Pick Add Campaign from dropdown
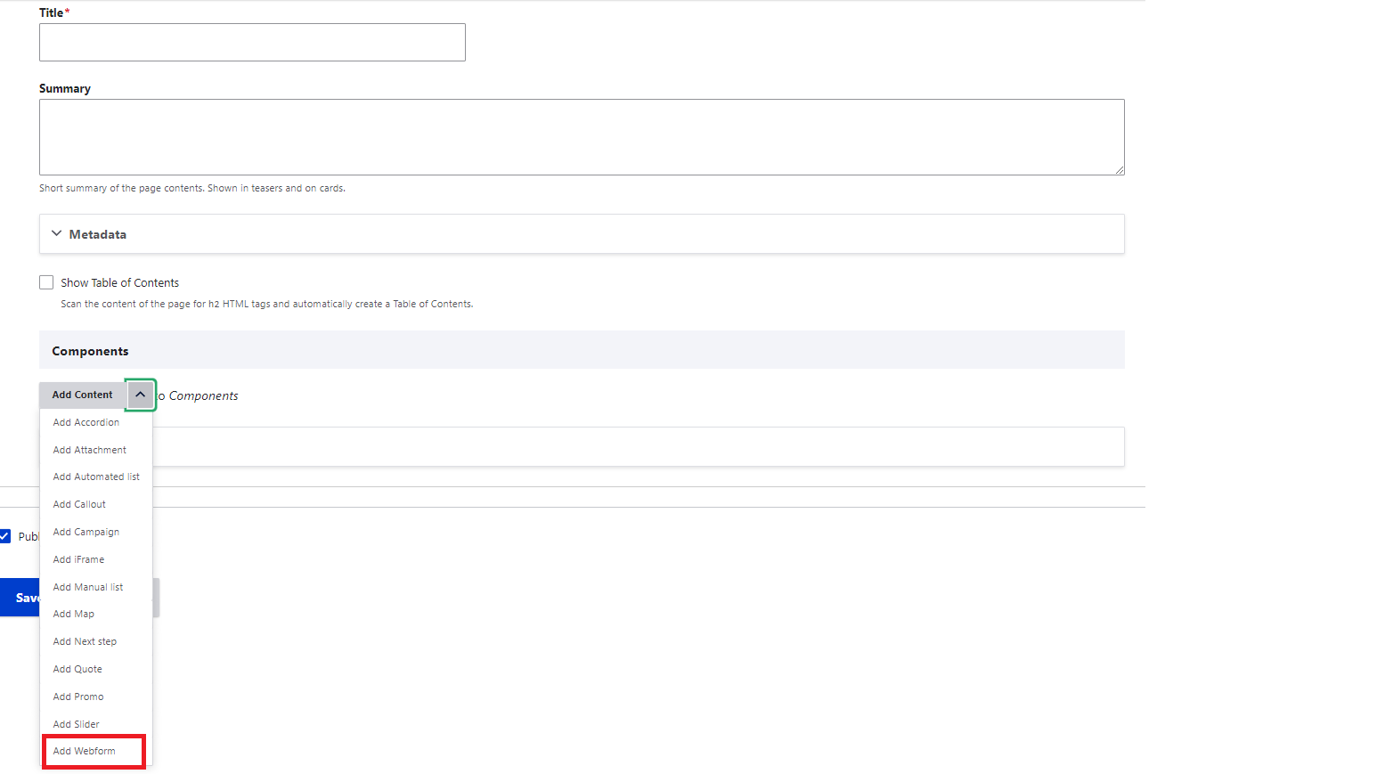 coord(86,532)
